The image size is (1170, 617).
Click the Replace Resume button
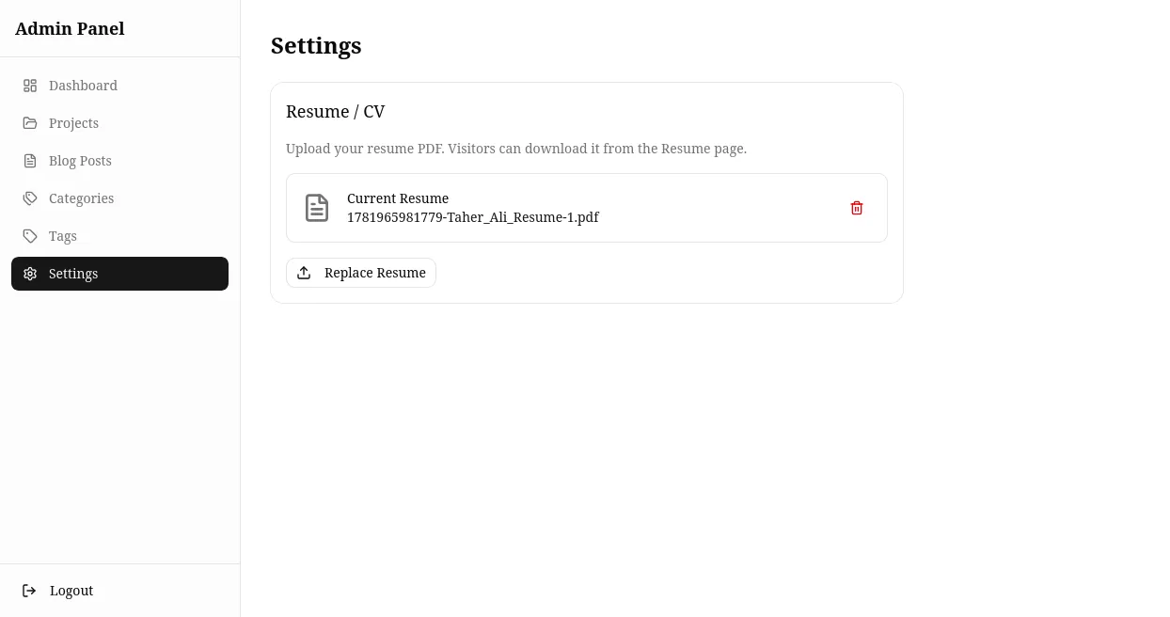tap(361, 273)
